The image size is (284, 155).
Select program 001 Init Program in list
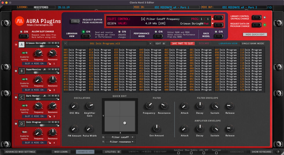[75, 50]
